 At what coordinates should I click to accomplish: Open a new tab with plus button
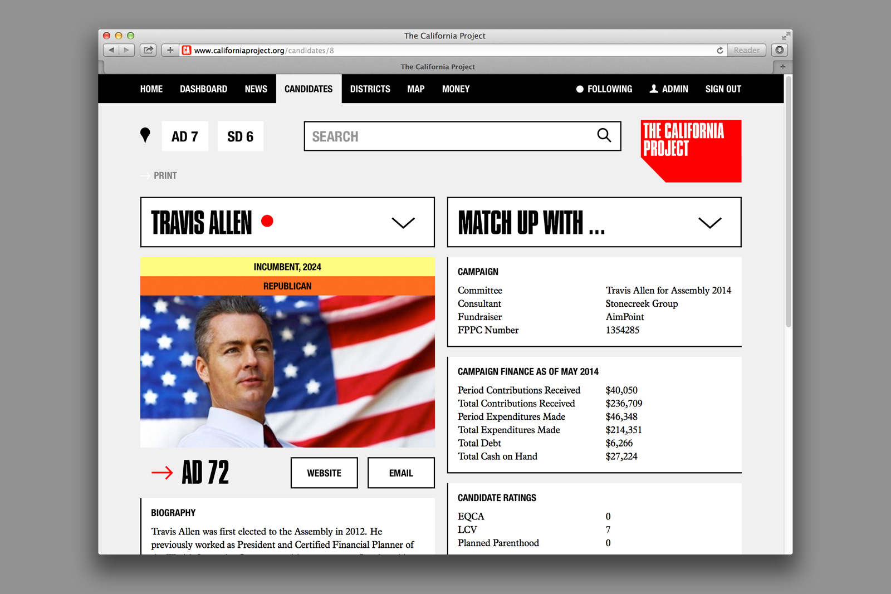pyautogui.click(x=782, y=67)
